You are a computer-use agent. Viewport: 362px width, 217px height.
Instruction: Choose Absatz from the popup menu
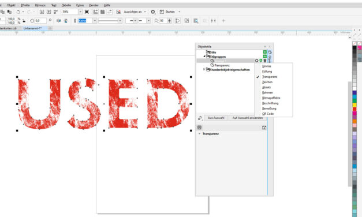click(x=266, y=88)
